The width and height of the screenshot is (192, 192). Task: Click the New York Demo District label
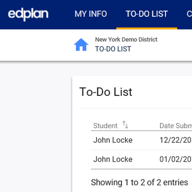pos(126,40)
